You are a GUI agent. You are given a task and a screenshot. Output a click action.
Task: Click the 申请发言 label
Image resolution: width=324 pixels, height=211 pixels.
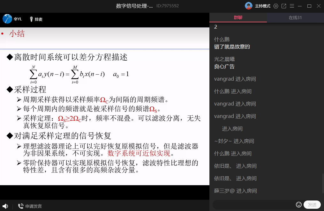pos(34,206)
